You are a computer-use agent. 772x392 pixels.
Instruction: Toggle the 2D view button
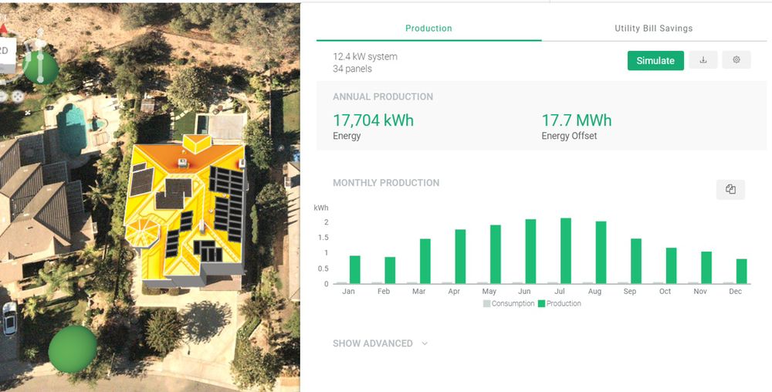pyautogui.click(x=5, y=50)
